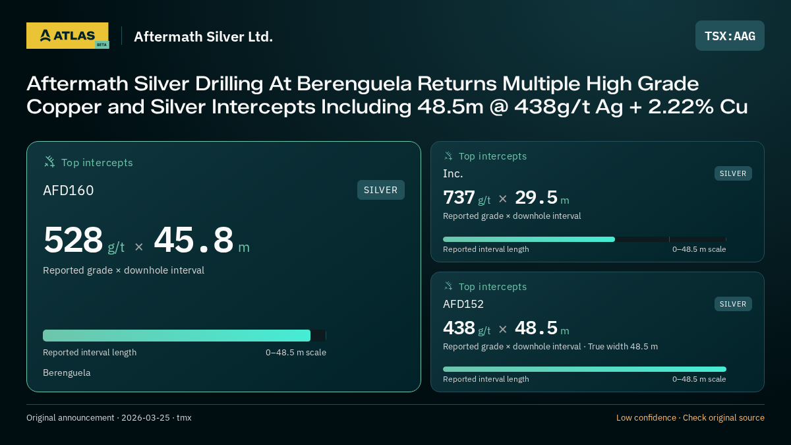Click the 48.5 m interval value in AFD152

[x=542, y=328]
